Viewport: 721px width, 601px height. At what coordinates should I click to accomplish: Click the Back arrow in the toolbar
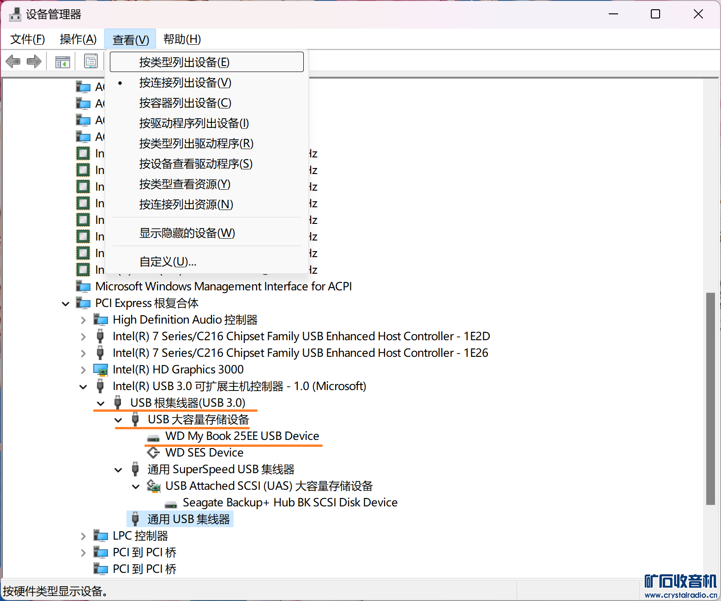point(13,61)
